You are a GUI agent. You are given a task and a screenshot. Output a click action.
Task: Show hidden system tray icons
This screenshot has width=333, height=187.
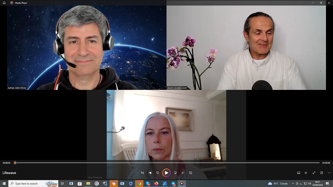pyautogui.click(x=293, y=184)
